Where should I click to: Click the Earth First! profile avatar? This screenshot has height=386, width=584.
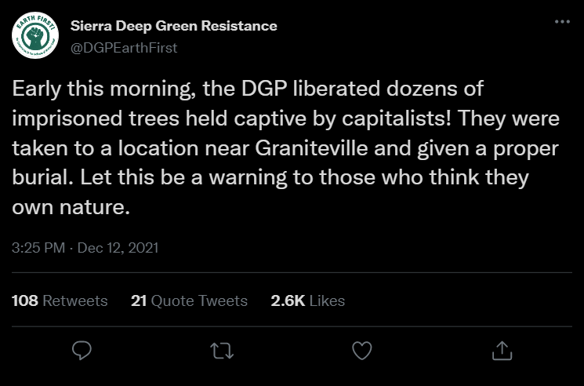tap(35, 35)
